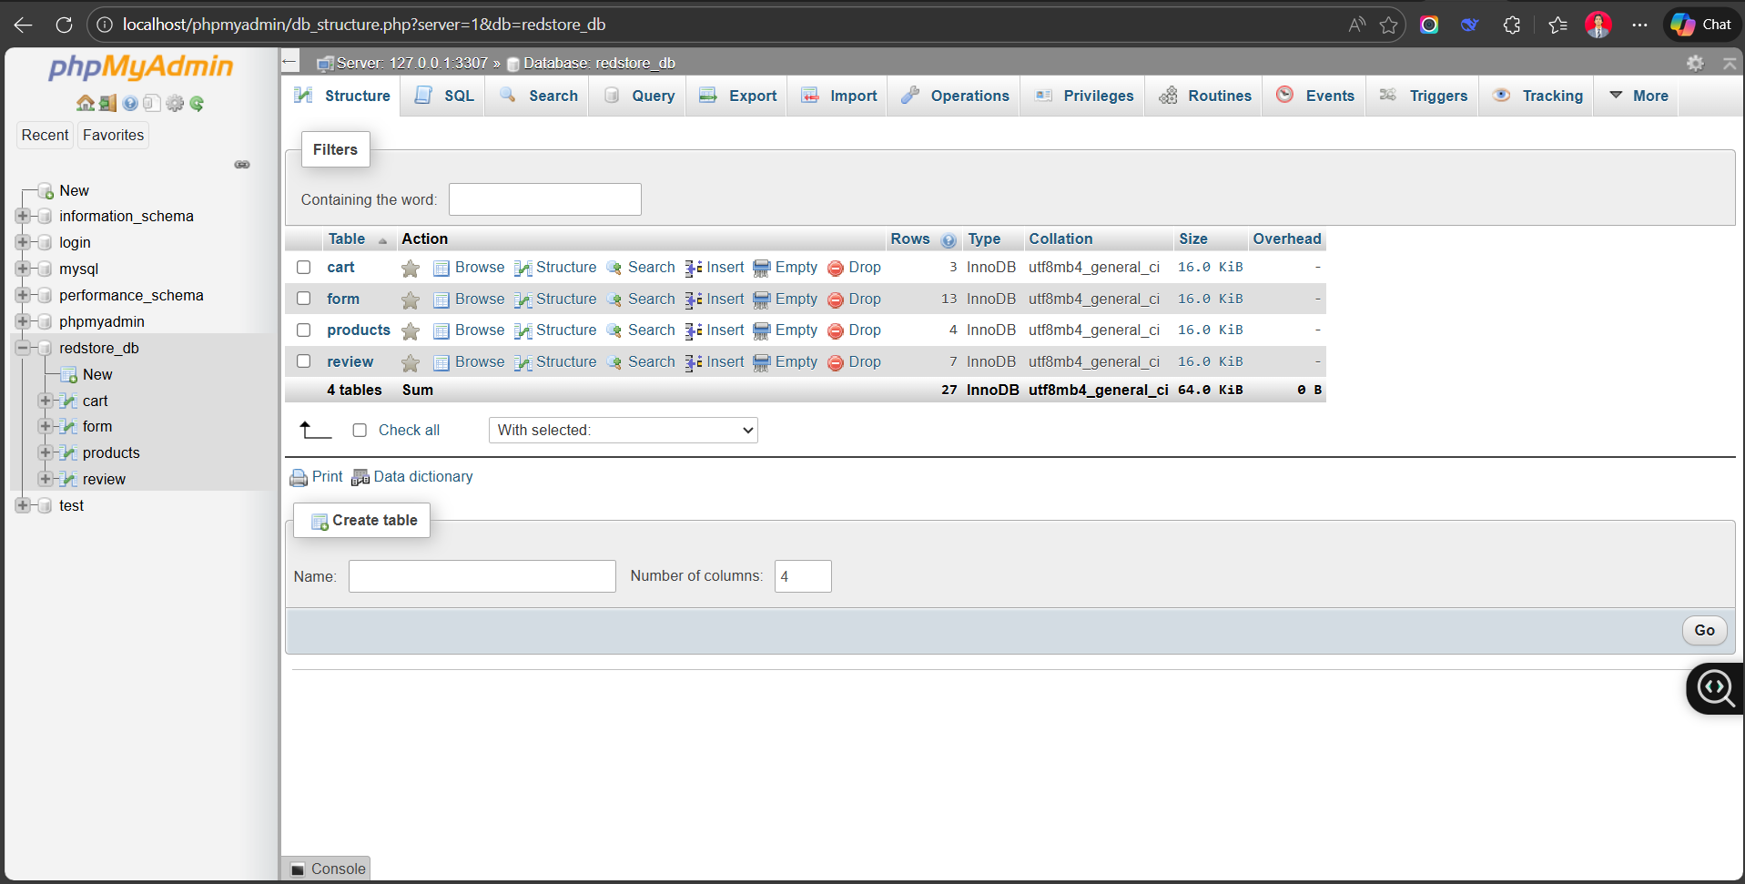Open the Export tab
1745x884 pixels.
738,96
